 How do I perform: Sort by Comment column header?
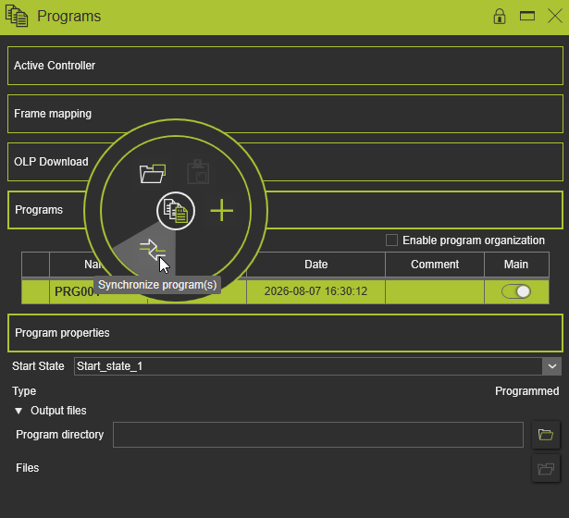435,265
